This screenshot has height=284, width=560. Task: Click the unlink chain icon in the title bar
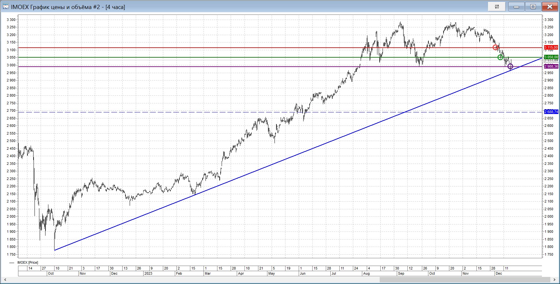point(497,6)
